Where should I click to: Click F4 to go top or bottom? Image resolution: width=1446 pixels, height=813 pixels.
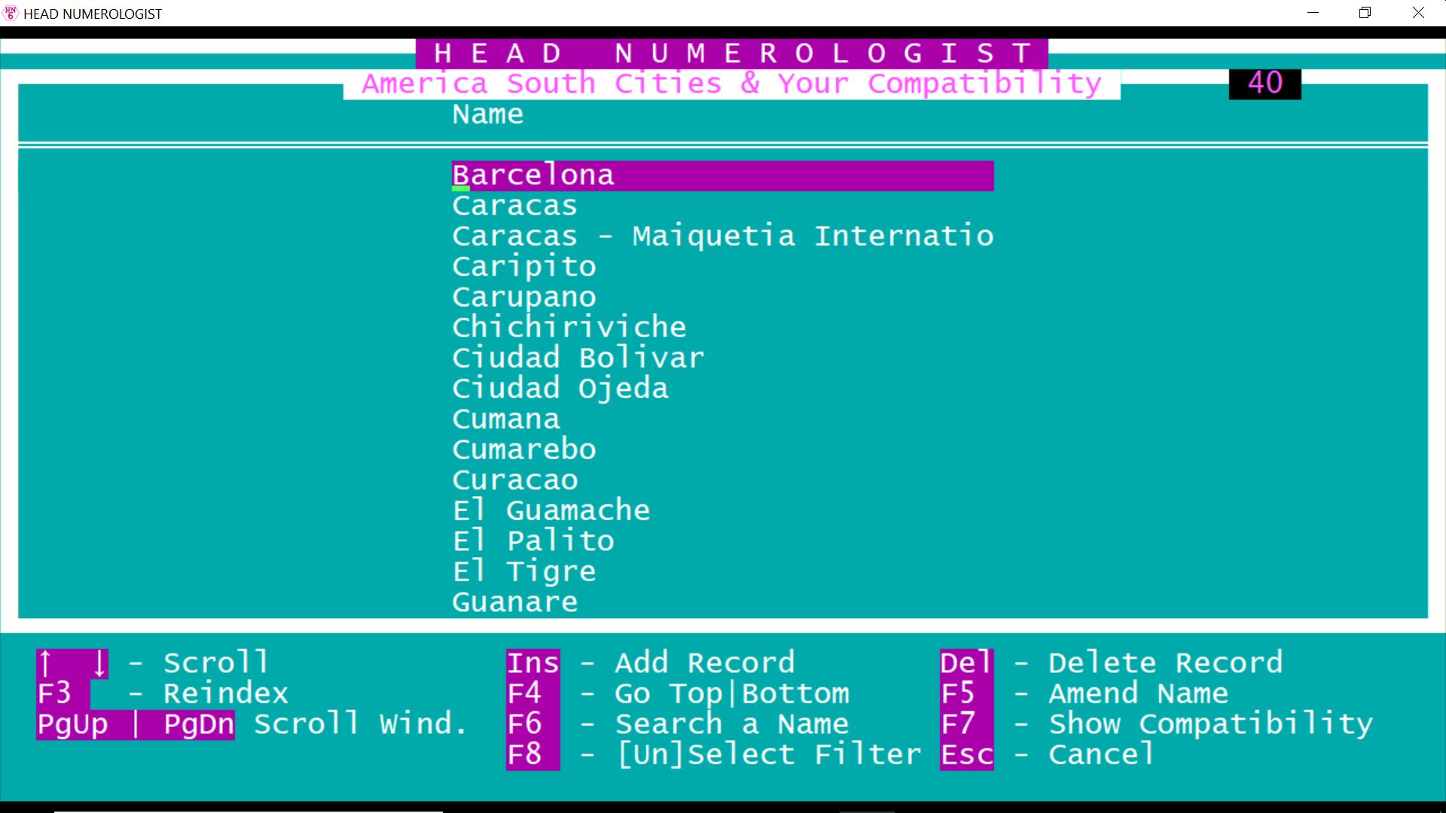point(533,694)
